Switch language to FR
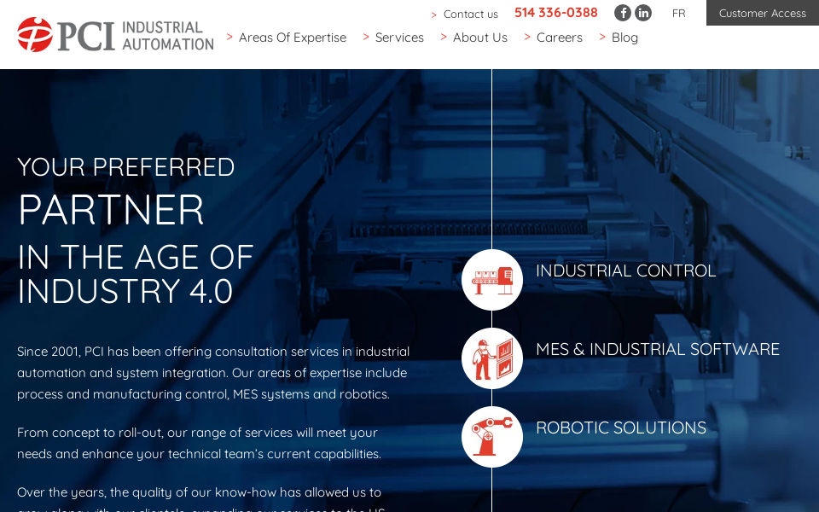This screenshot has height=512, width=819. (678, 13)
